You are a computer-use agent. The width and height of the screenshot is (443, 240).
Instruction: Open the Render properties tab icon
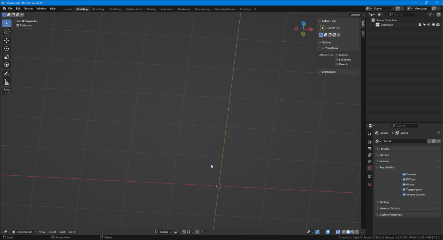coord(370,142)
